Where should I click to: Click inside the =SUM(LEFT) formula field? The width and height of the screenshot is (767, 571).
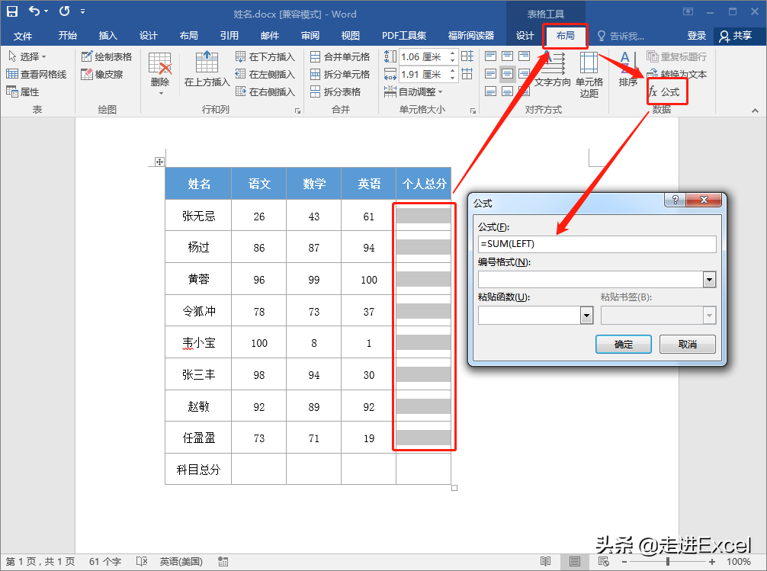[x=596, y=244]
